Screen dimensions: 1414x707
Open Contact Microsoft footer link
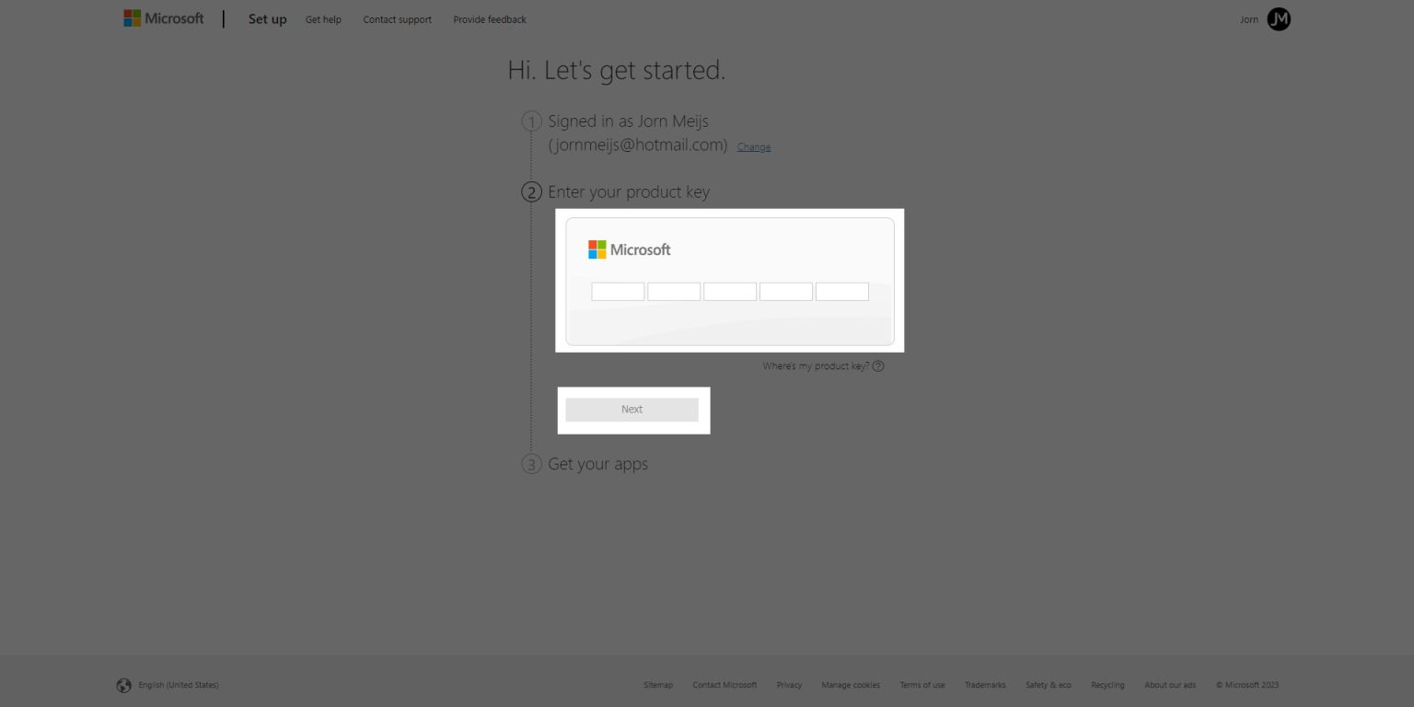(724, 685)
